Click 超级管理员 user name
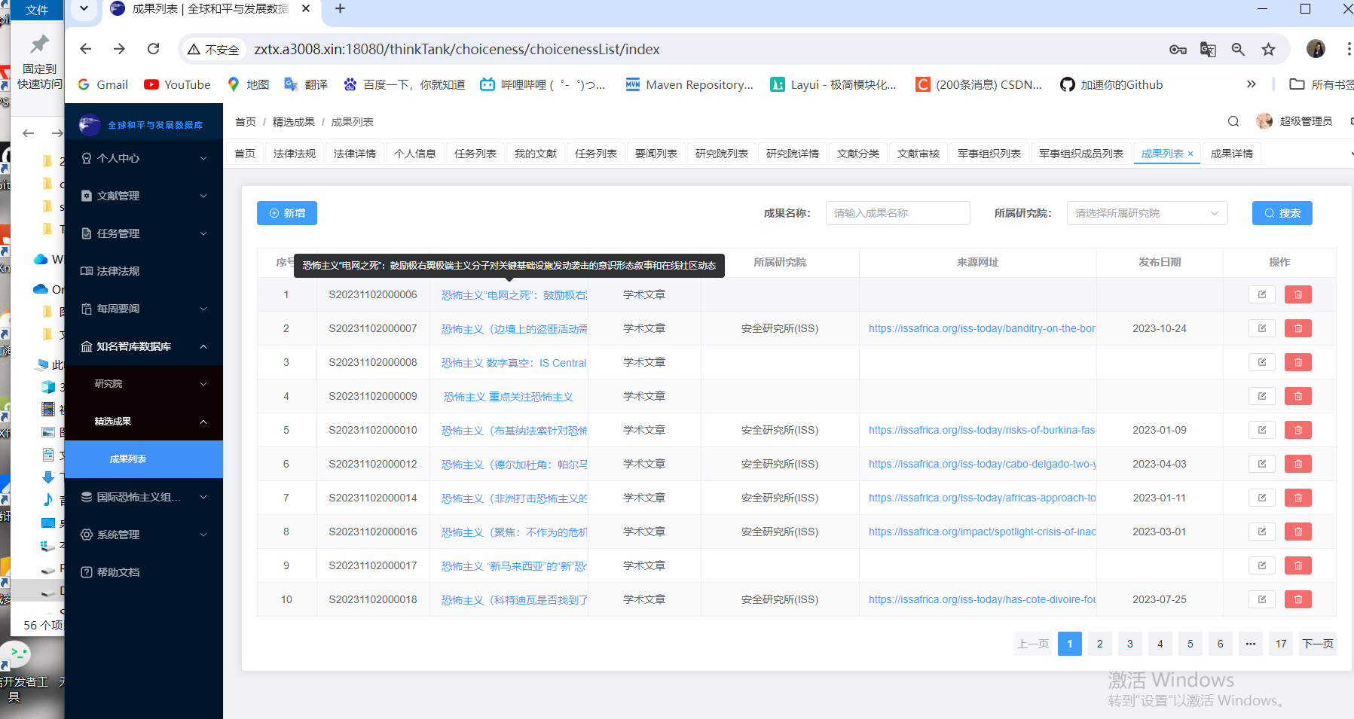Screen dimensions: 1354x719 click(1306, 121)
